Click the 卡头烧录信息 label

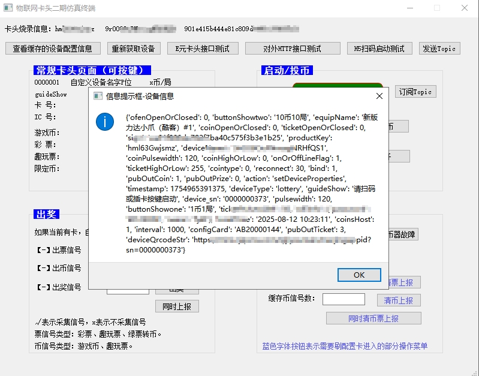[x=28, y=29]
